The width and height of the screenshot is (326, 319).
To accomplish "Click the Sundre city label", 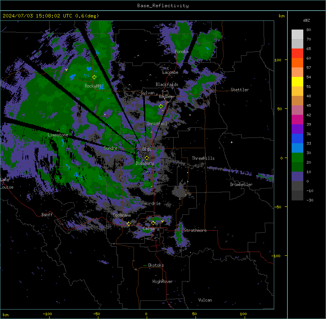I will [x=110, y=148].
